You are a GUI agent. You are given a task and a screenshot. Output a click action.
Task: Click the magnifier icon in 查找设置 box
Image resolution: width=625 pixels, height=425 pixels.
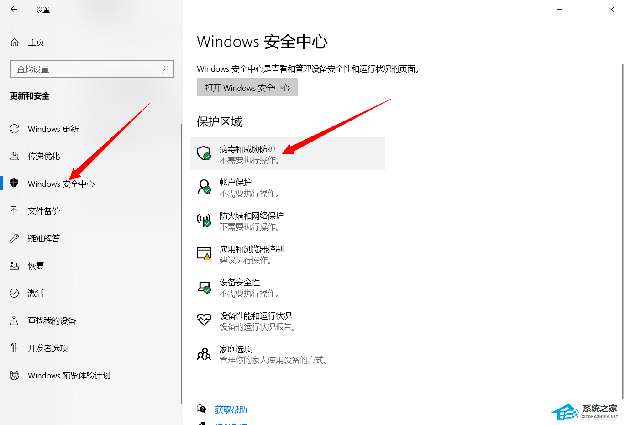click(x=165, y=69)
